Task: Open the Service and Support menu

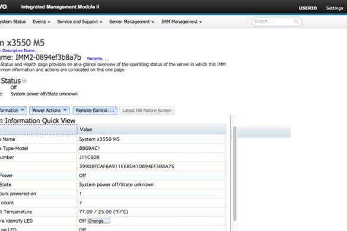Action: 79,22
